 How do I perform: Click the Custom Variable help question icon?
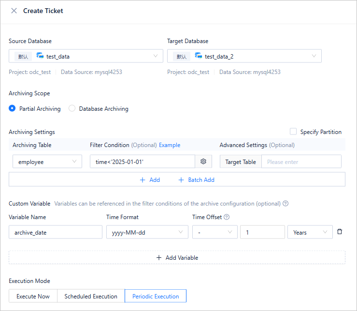click(286, 204)
